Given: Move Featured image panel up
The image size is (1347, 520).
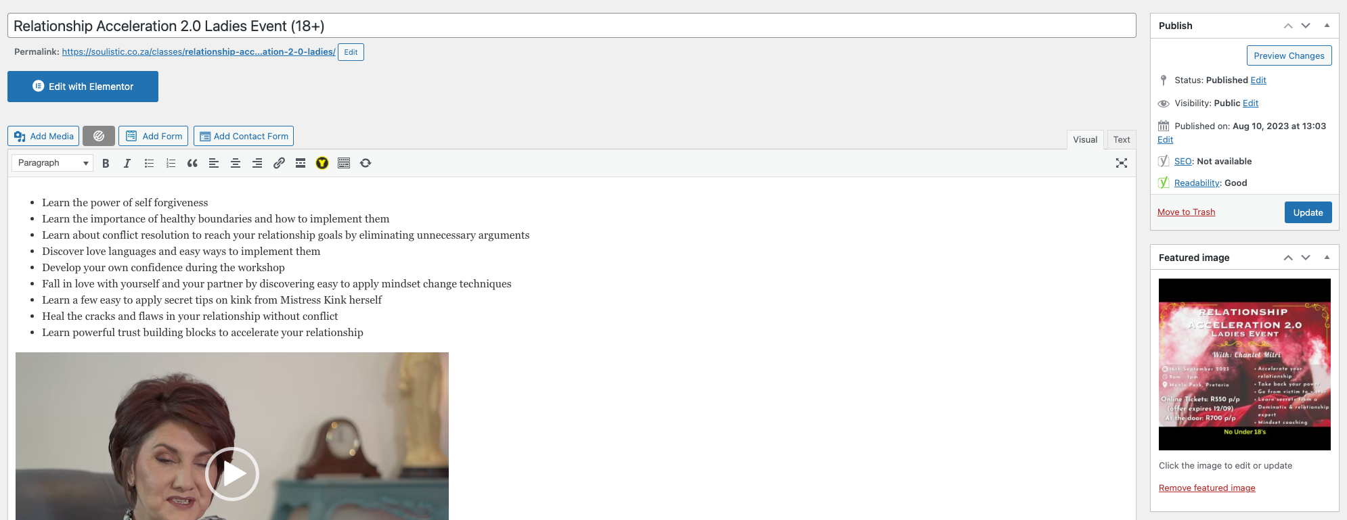Looking at the screenshot, I should (1288, 258).
